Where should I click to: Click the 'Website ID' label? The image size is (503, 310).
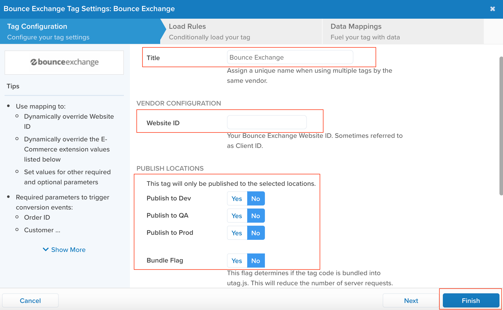coord(163,123)
